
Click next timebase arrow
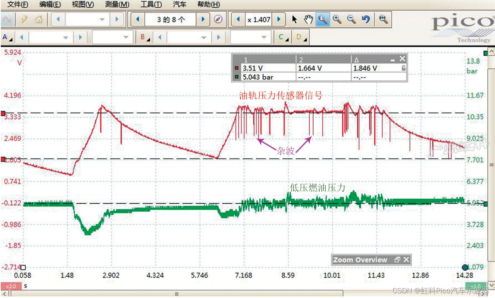pos(116,19)
